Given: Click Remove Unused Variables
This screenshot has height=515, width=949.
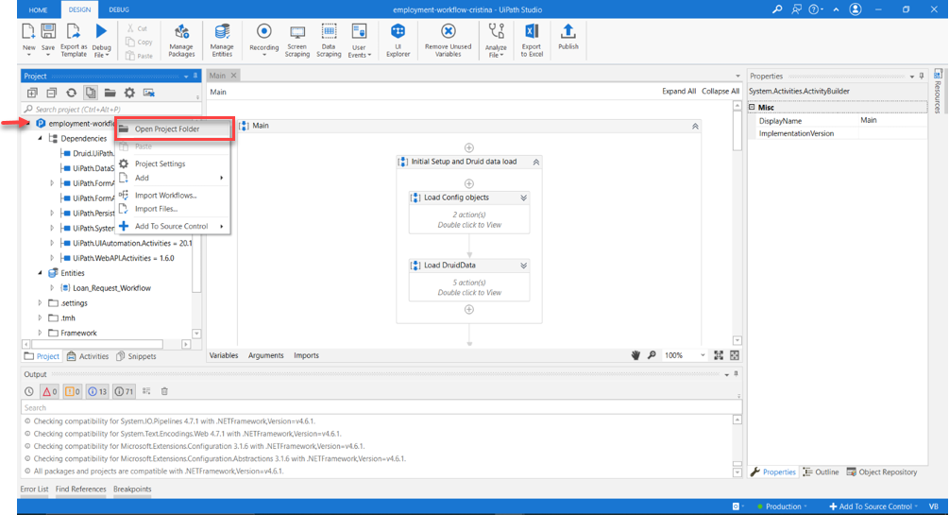Looking at the screenshot, I should tap(448, 41).
